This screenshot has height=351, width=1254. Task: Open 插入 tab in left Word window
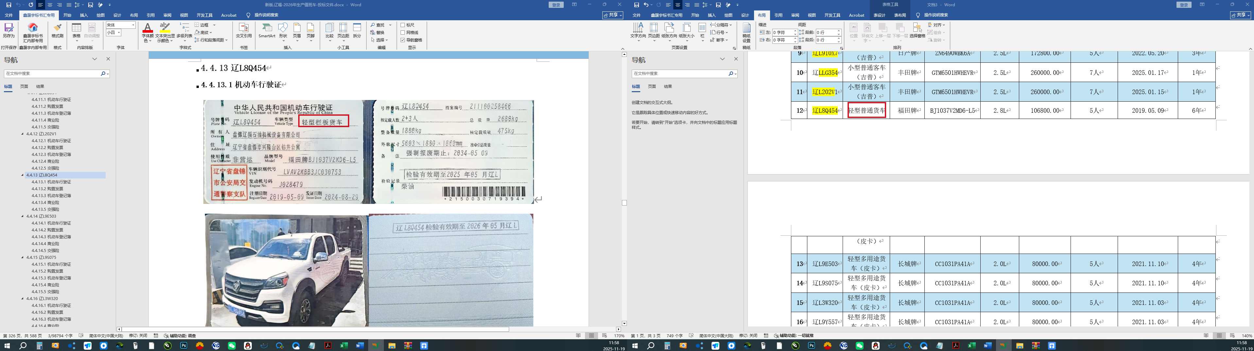84,15
